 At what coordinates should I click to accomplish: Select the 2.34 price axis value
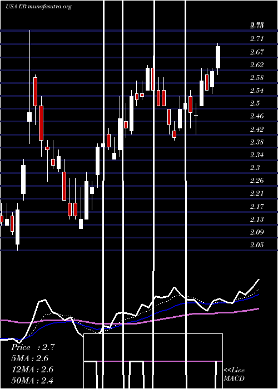click(x=257, y=155)
